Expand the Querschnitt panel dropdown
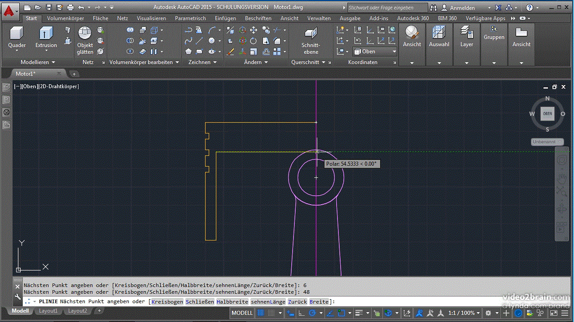This screenshot has height=322, width=574. coord(309,62)
